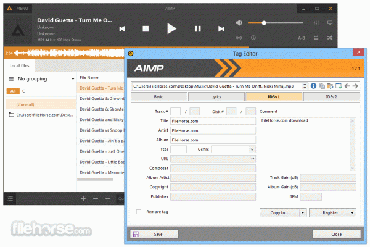Select the Local files tab
The image size is (370, 247).
click(19, 65)
